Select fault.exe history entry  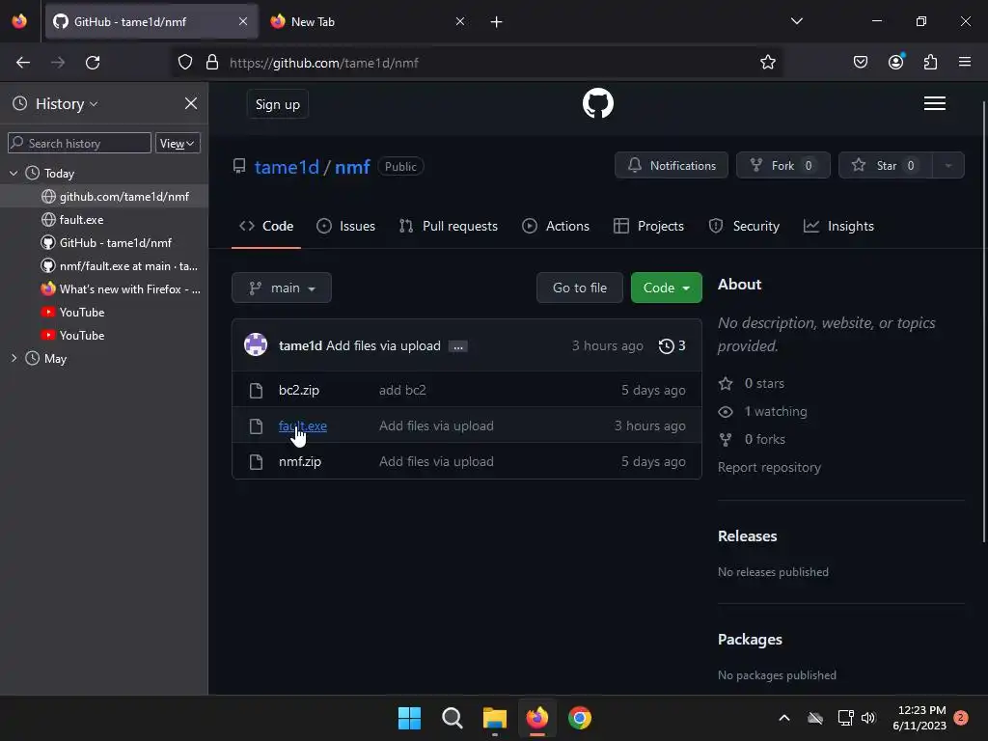tap(104, 219)
